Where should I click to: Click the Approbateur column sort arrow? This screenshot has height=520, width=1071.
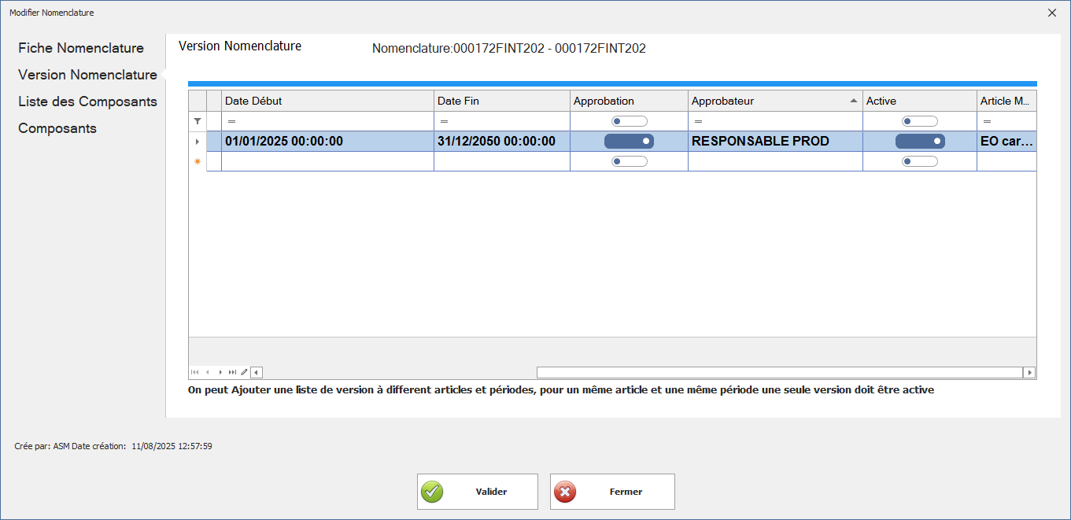pos(854,101)
